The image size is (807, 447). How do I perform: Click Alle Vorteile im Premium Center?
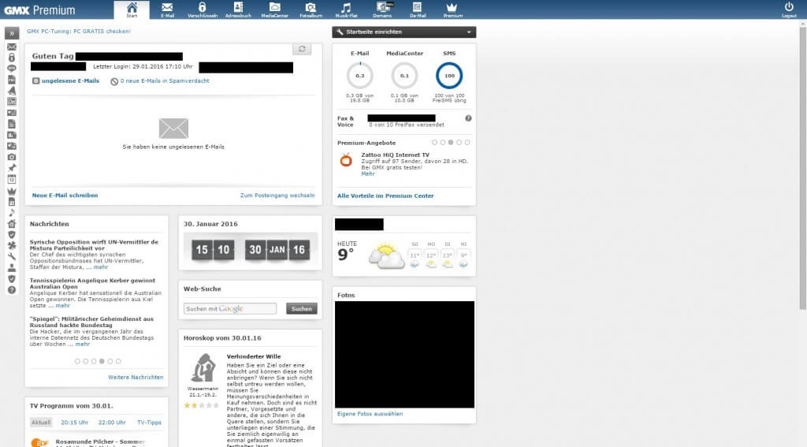click(385, 196)
